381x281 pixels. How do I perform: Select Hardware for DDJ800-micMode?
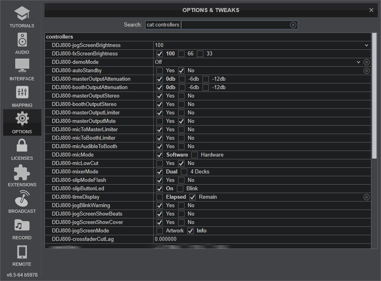coord(195,155)
